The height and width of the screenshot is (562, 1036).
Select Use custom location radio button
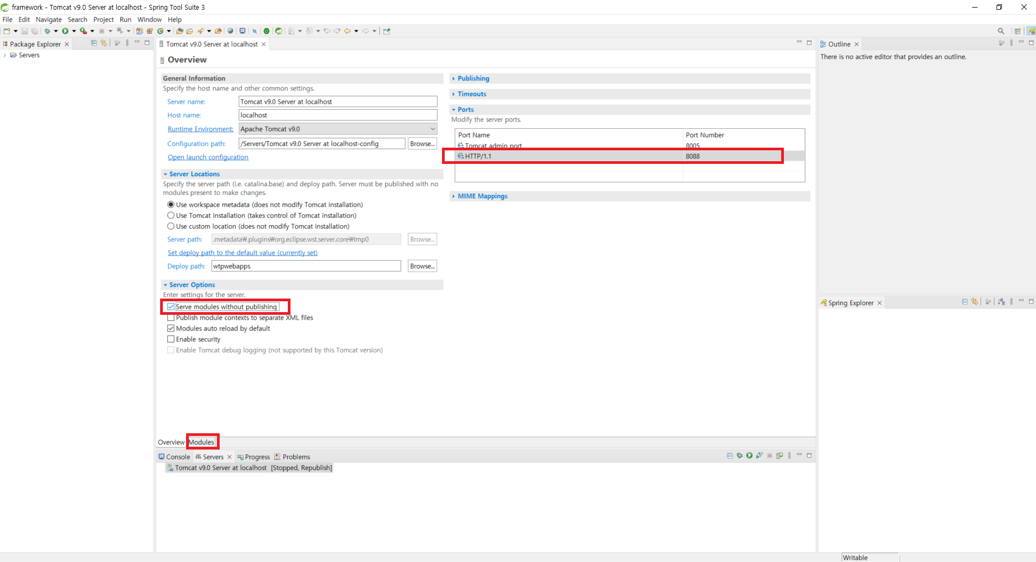pos(171,226)
